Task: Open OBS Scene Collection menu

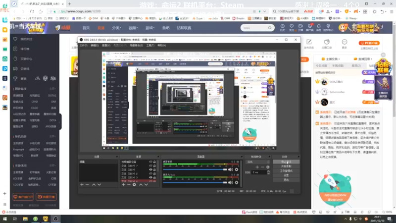Action: (136, 46)
